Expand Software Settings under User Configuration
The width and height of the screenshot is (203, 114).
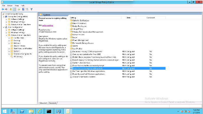pyautogui.click(x=6, y=30)
